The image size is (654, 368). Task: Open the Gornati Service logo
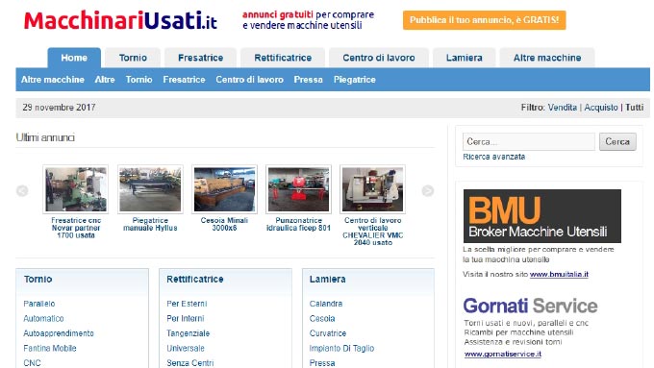click(x=530, y=306)
